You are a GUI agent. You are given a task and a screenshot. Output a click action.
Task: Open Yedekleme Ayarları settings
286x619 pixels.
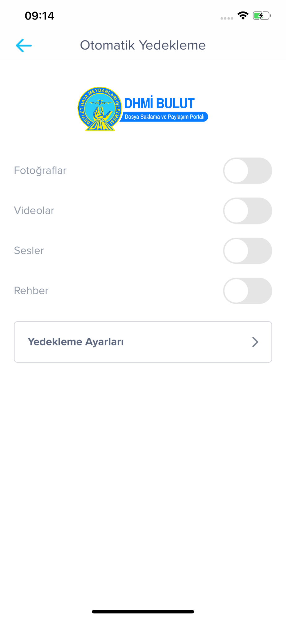point(143,342)
